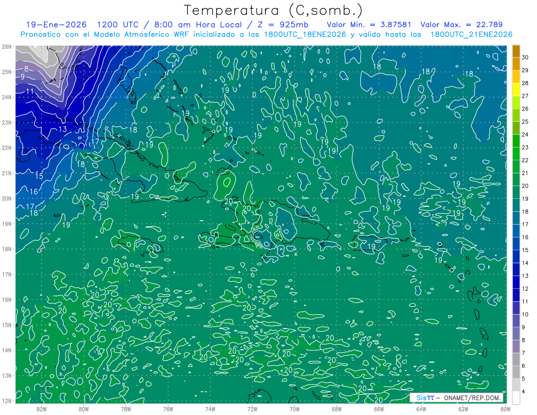Click the '17N' latitude axis label

click(x=7, y=274)
